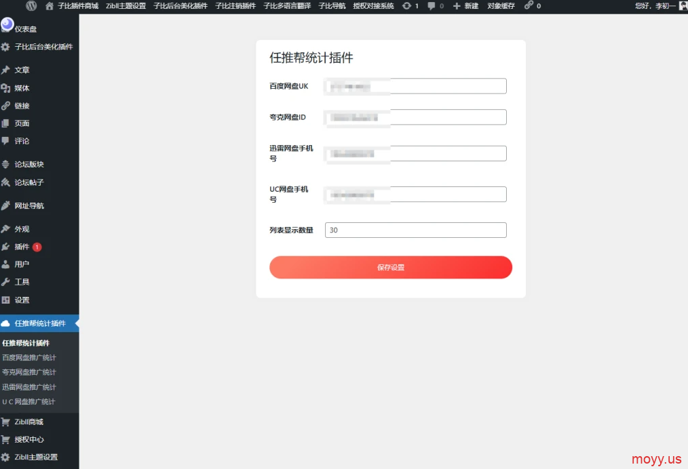This screenshot has width=688, height=469.
Task: Open the 夸克网盘推广统计 submenu link
Action: [x=29, y=372]
